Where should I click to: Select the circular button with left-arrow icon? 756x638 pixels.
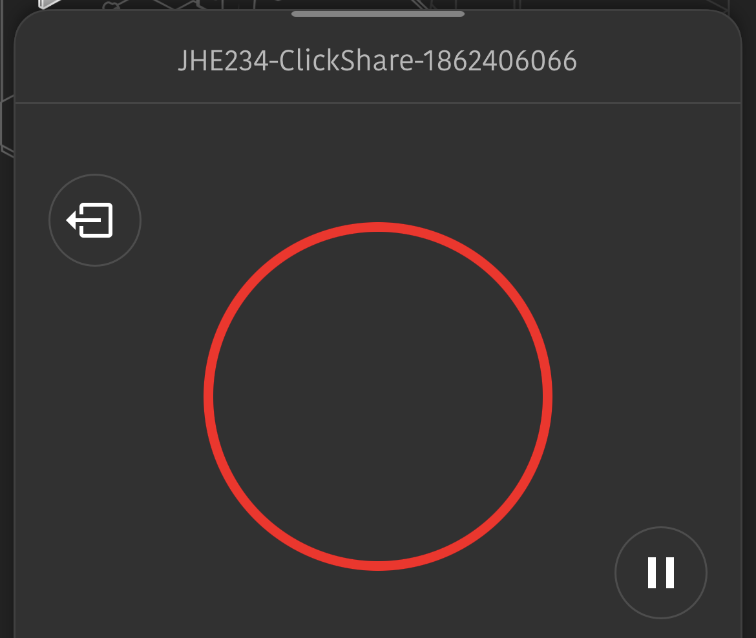(94, 220)
